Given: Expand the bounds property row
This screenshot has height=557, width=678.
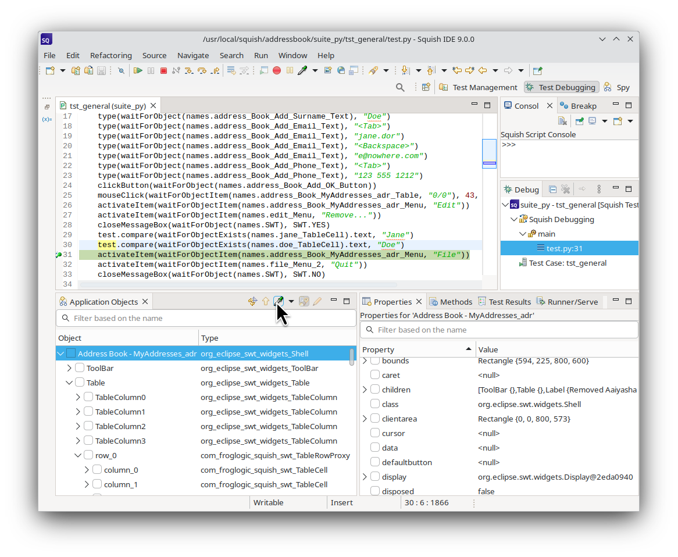Looking at the screenshot, I should coord(365,361).
